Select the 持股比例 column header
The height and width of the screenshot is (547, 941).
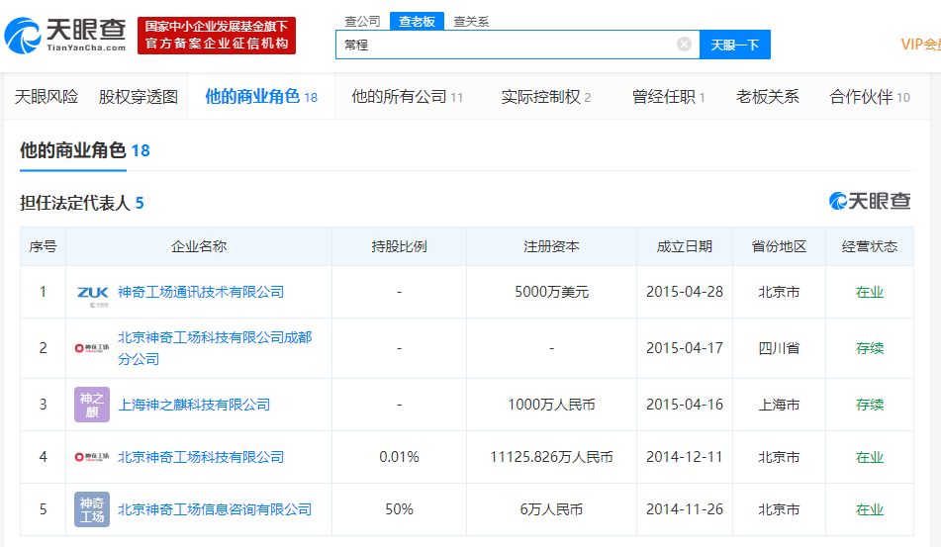[x=399, y=246]
